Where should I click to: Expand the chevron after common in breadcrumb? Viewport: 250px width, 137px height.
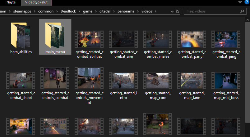click(57, 11)
